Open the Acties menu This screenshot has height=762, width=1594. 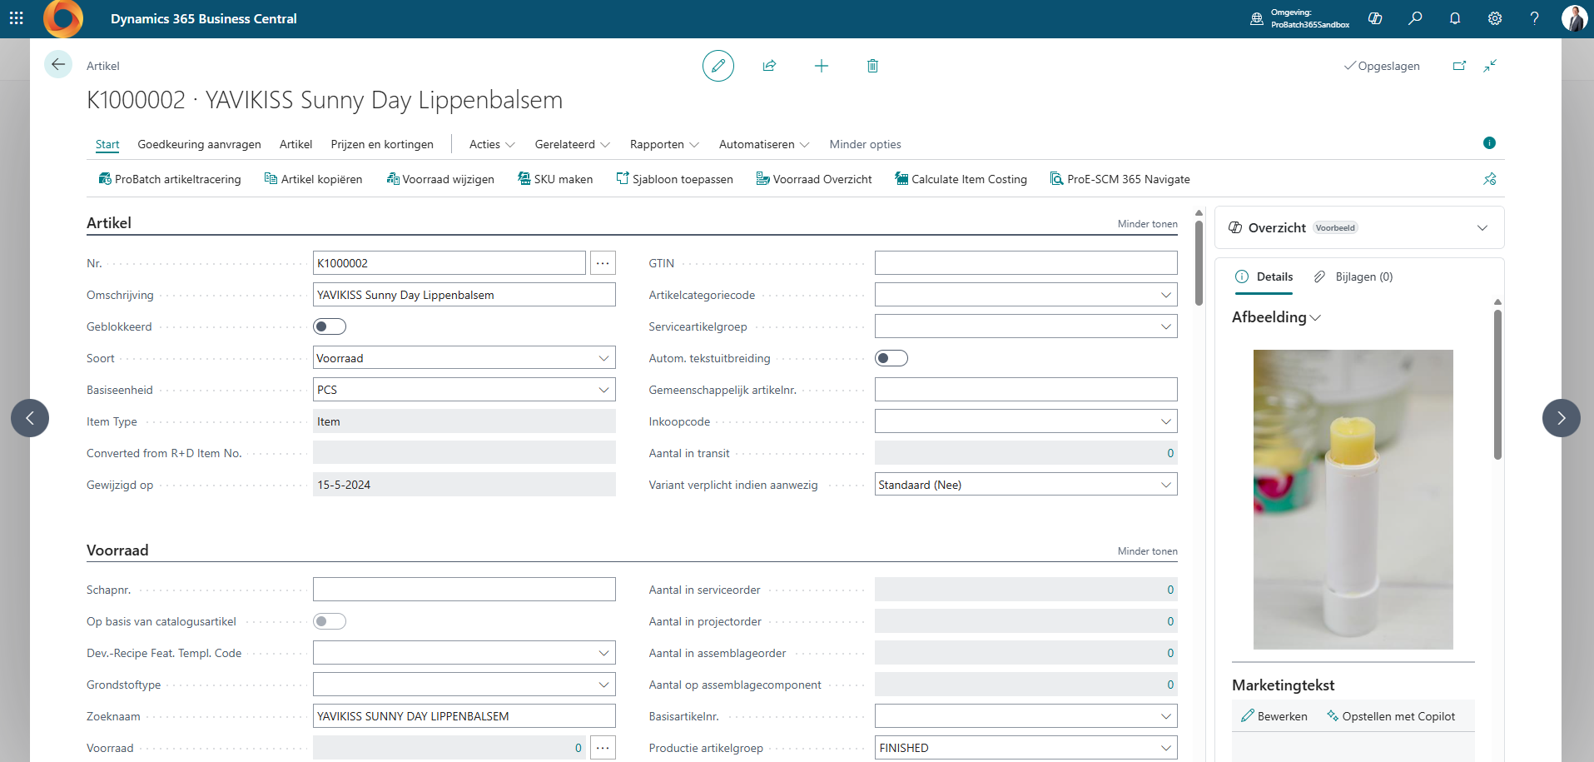click(492, 144)
